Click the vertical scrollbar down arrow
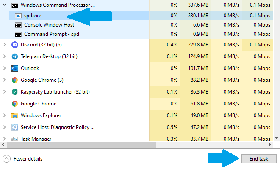 [277, 138]
